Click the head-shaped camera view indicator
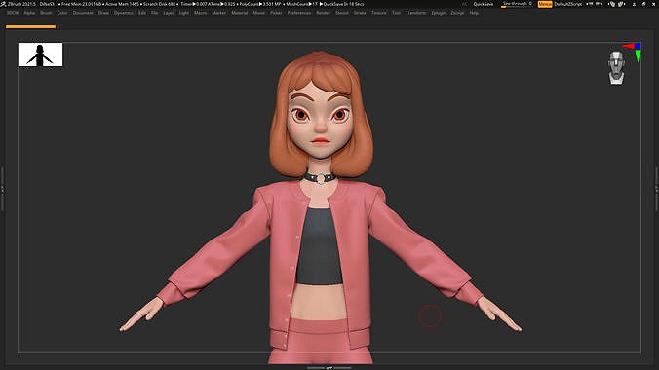 click(x=616, y=67)
